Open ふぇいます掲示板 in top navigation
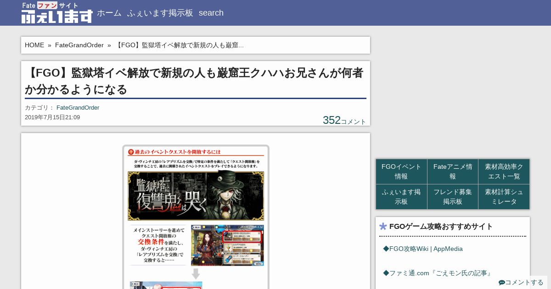The image size is (551, 289). click(x=160, y=13)
